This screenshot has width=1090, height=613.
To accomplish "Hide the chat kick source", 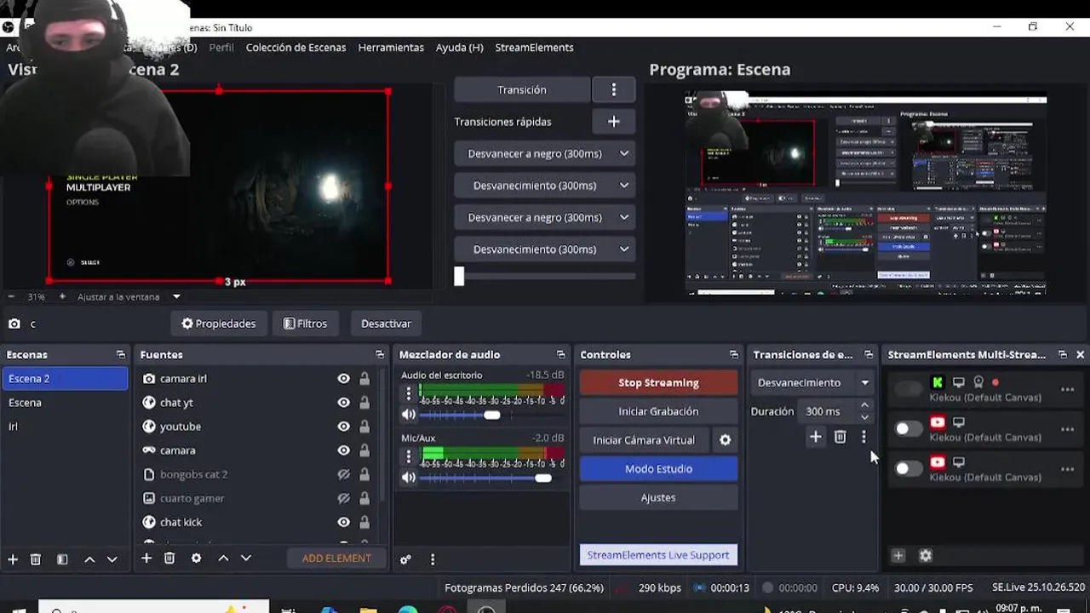I will (x=344, y=522).
